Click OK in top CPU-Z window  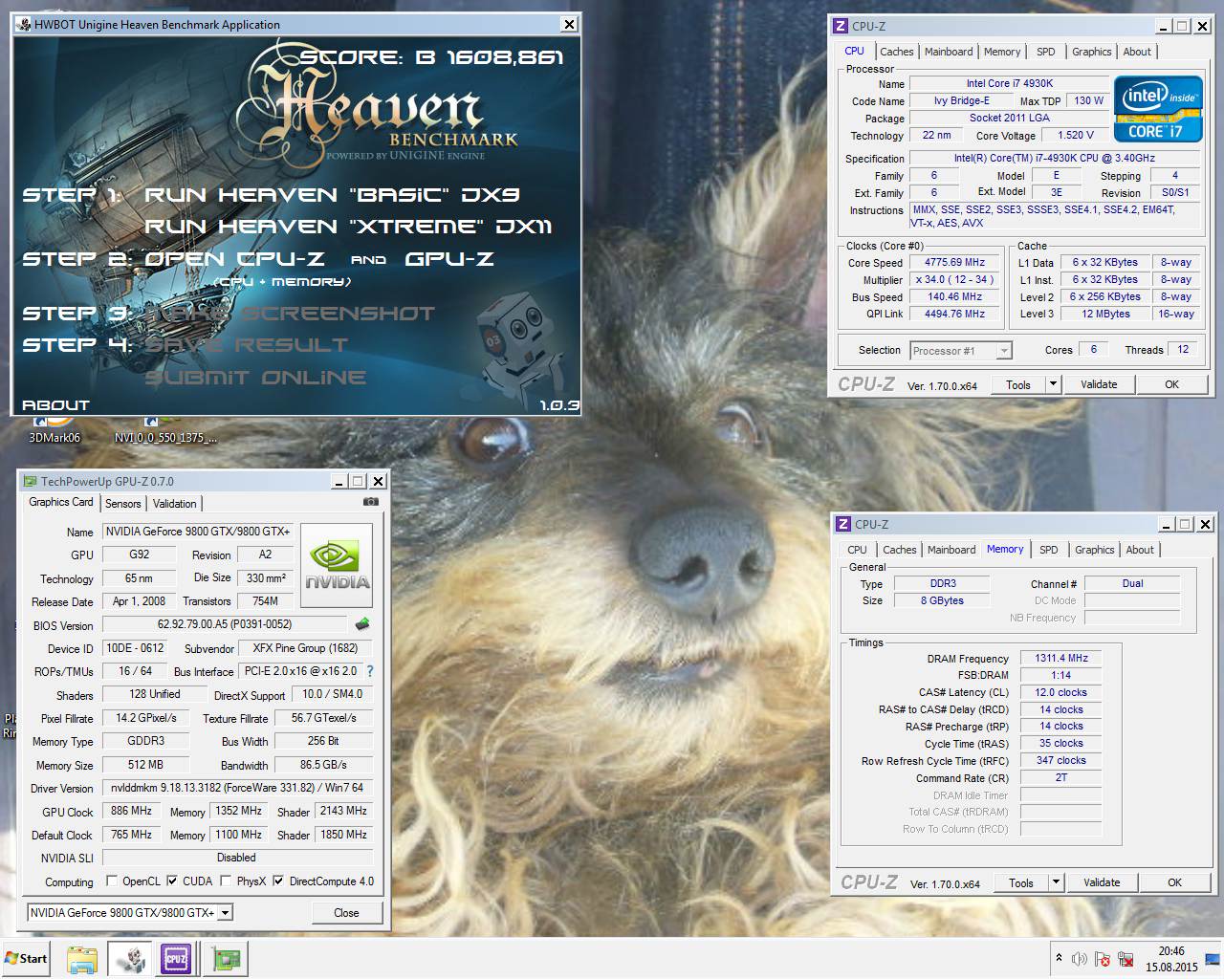[x=1171, y=384]
